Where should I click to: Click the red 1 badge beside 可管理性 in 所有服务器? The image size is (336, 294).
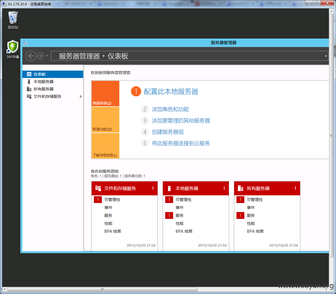tap(240, 200)
